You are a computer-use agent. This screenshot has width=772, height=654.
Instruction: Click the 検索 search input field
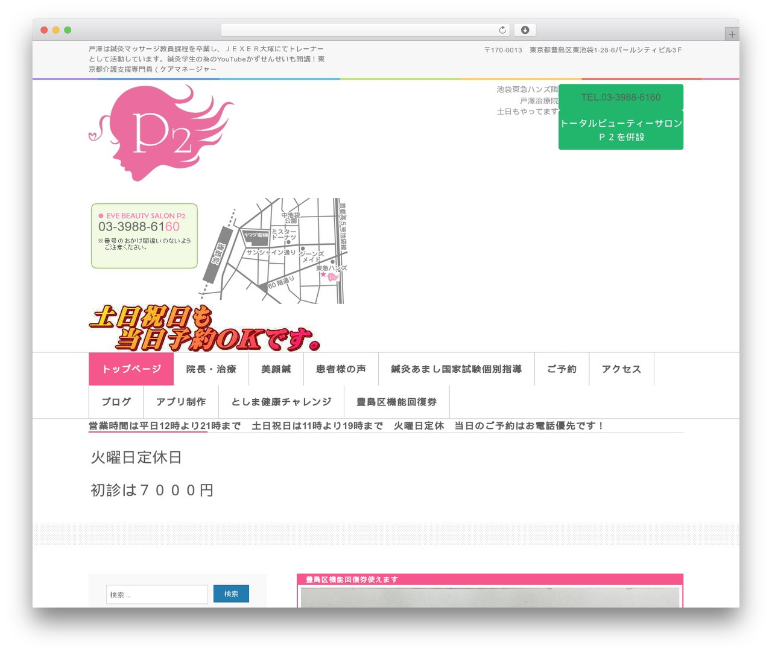click(157, 594)
